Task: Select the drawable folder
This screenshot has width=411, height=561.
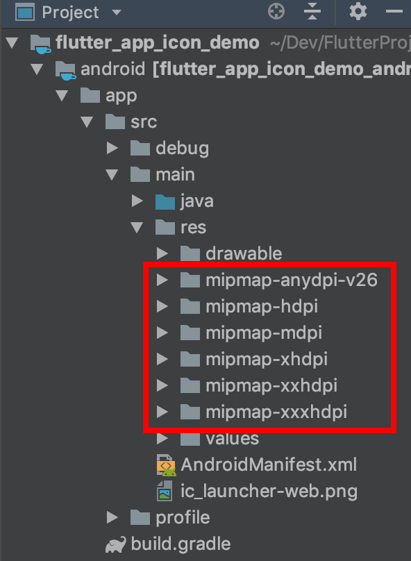Action: (244, 253)
